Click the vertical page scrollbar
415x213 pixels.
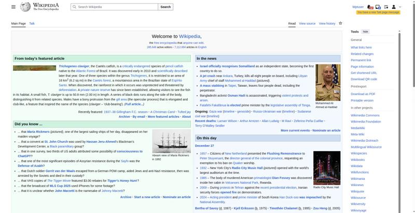click(412, 103)
